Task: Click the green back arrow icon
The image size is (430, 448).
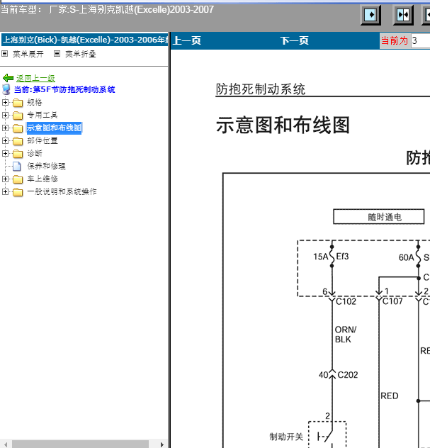Action: click(x=9, y=78)
